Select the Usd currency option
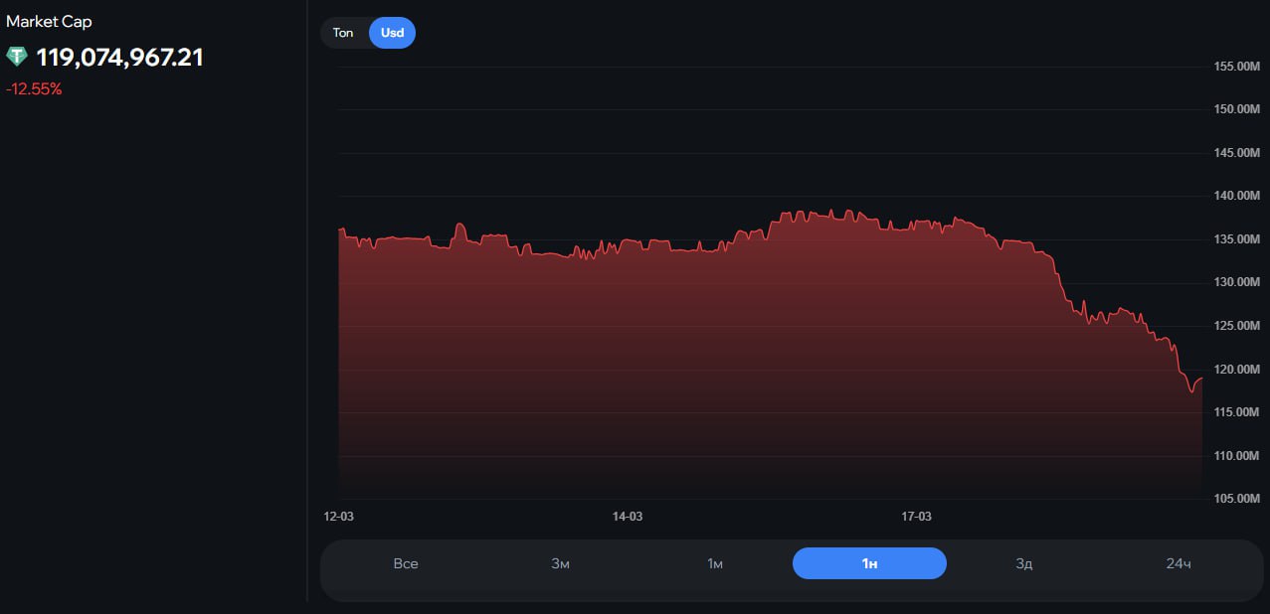Image resolution: width=1270 pixels, height=614 pixels. pyautogui.click(x=392, y=33)
